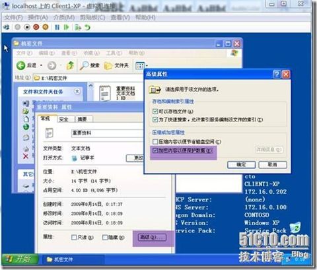This screenshot has width=317, height=270.
Task: Collapse the 文件和文件夹任务 panel chevron
Action: [77, 91]
